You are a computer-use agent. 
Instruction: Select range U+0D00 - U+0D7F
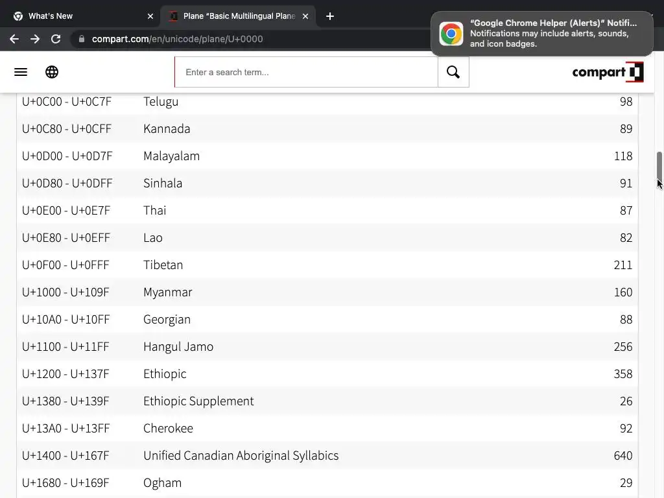pos(67,156)
